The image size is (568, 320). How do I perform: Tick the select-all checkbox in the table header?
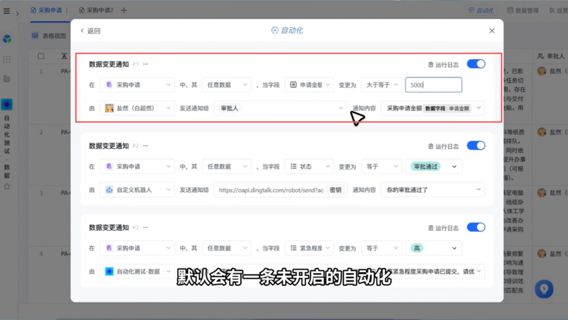41,56
